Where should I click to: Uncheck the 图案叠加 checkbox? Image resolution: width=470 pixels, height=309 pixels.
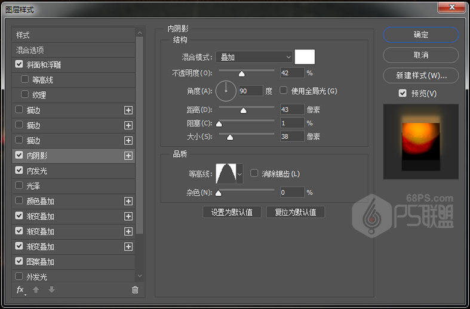point(19,261)
